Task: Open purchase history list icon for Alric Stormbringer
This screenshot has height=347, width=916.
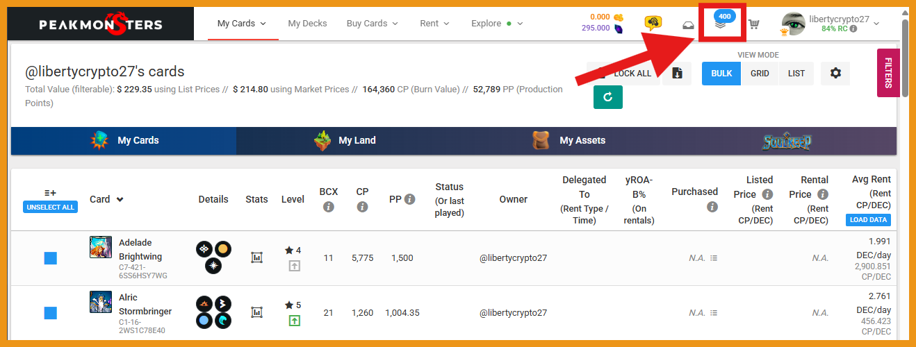Action: tap(714, 313)
